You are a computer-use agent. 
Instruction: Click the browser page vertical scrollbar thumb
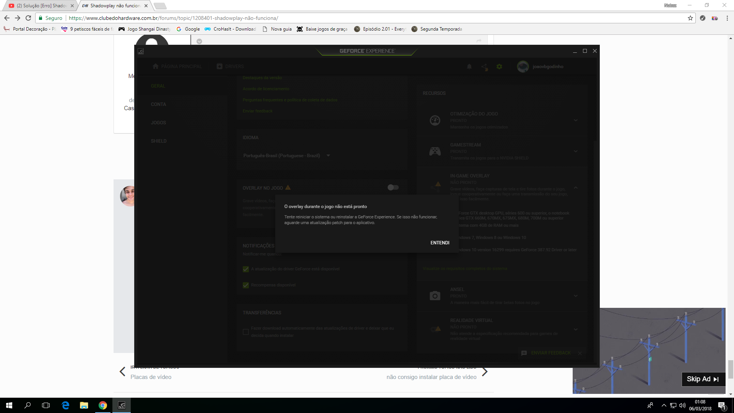coord(731,369)
